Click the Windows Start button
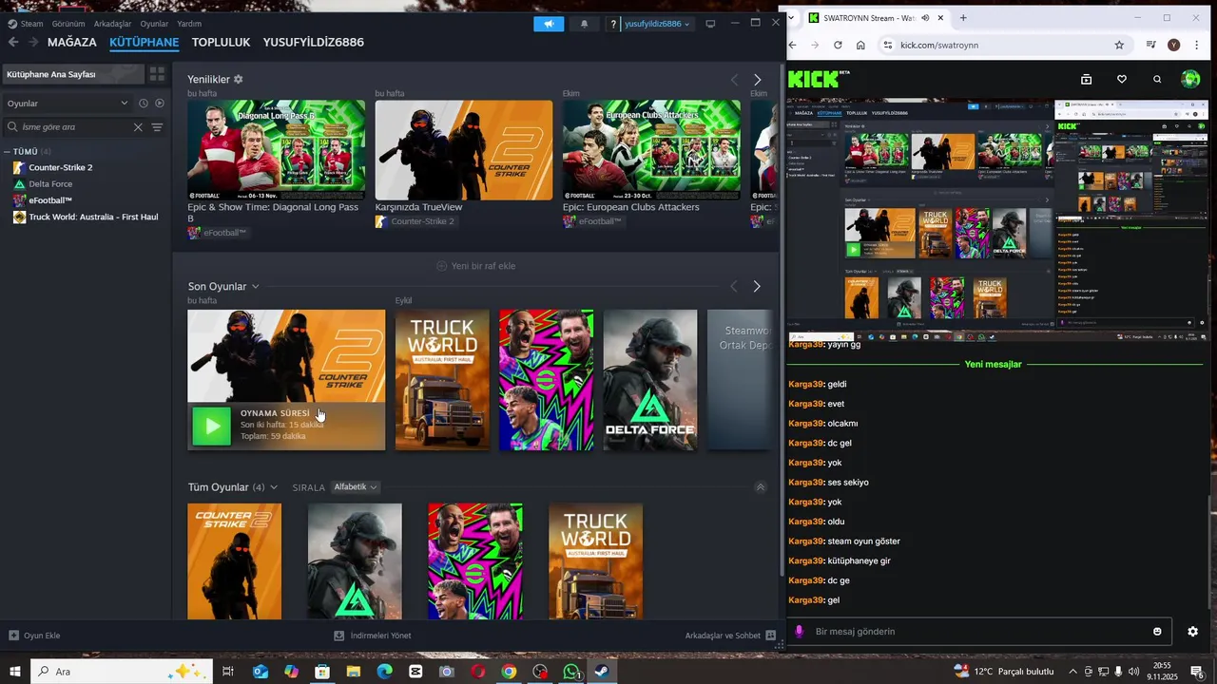The image size is (1217, 684). click(14, 672)
